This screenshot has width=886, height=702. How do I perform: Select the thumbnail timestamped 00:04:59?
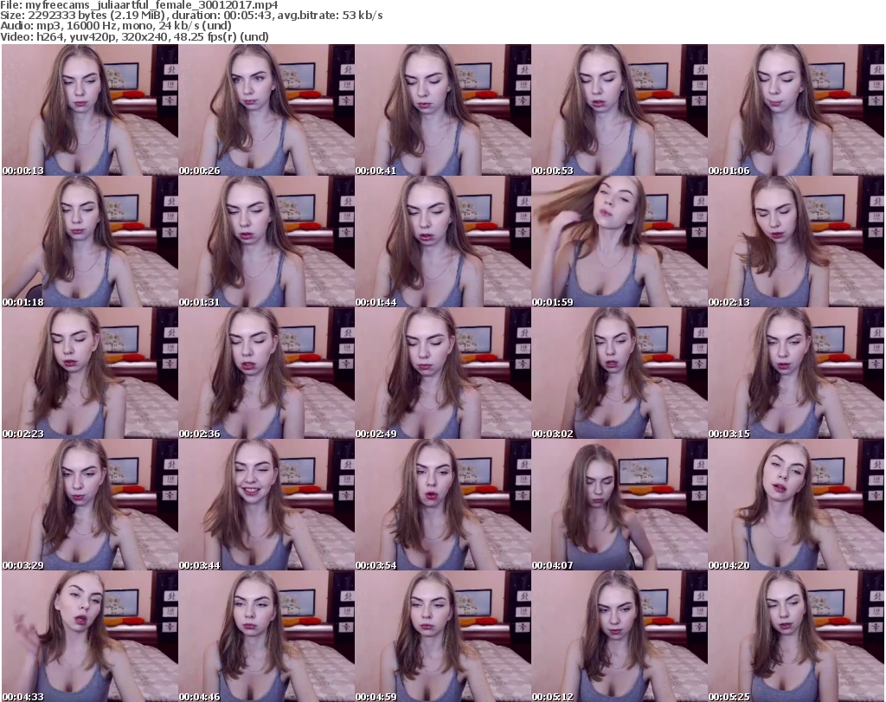(x=443, y=636)
